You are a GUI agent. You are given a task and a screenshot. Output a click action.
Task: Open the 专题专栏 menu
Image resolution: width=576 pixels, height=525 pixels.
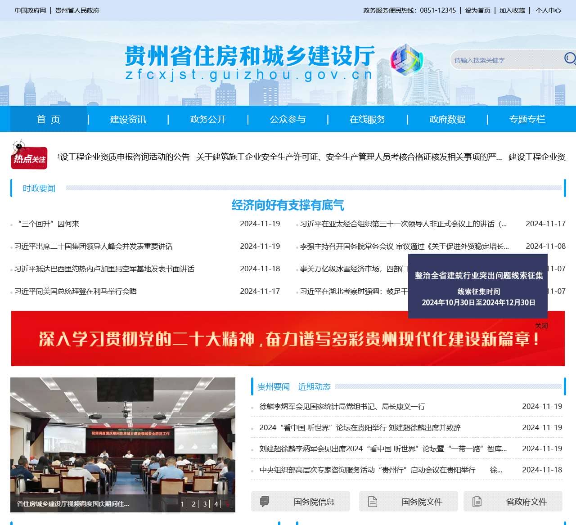527,119
